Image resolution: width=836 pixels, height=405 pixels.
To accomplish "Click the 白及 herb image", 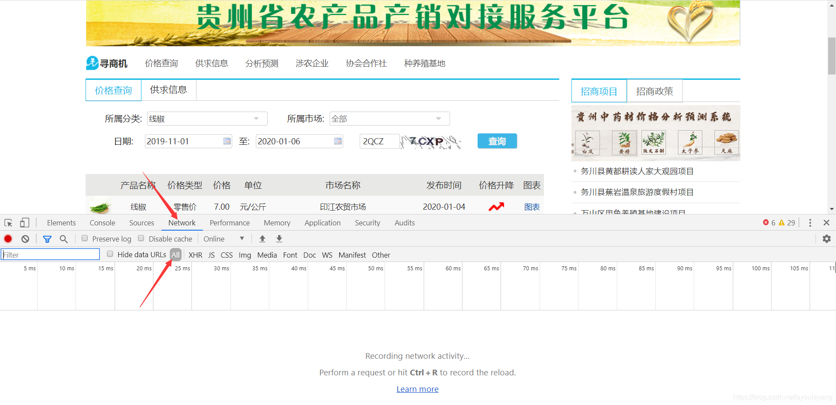I will pyautogui.click(x=587, y=143).
